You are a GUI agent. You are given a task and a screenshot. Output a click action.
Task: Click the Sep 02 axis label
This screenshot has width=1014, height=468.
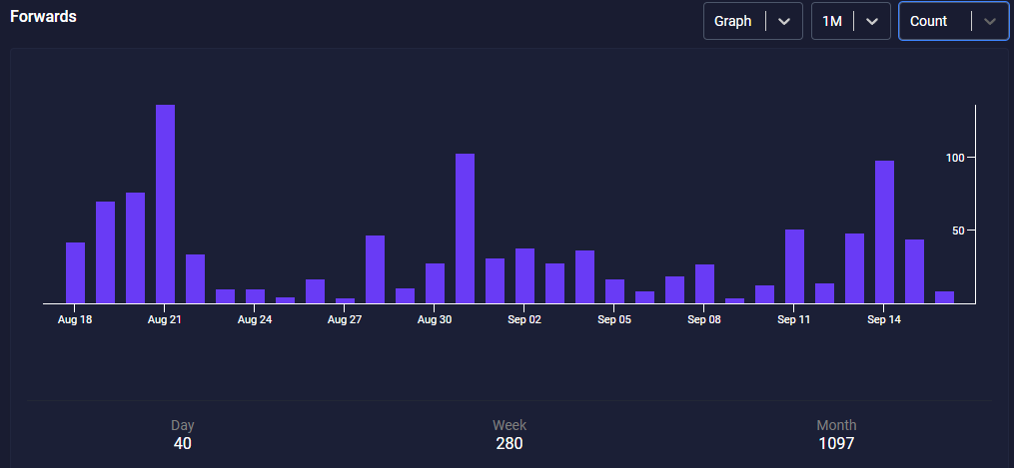pyautogui.click(x=524, y=319)
